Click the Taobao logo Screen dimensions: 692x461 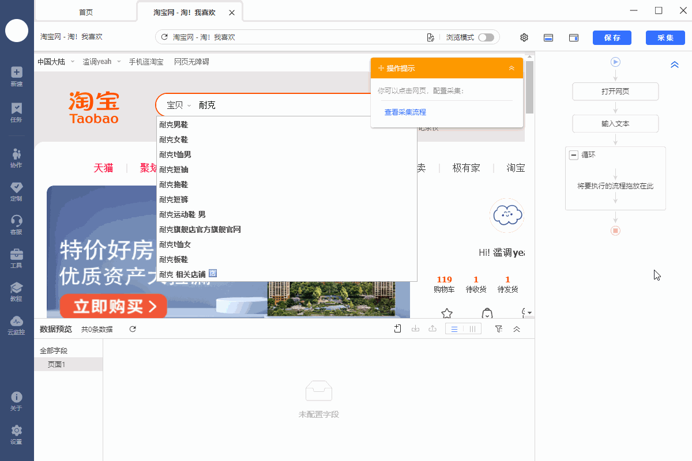click(94, 108)
